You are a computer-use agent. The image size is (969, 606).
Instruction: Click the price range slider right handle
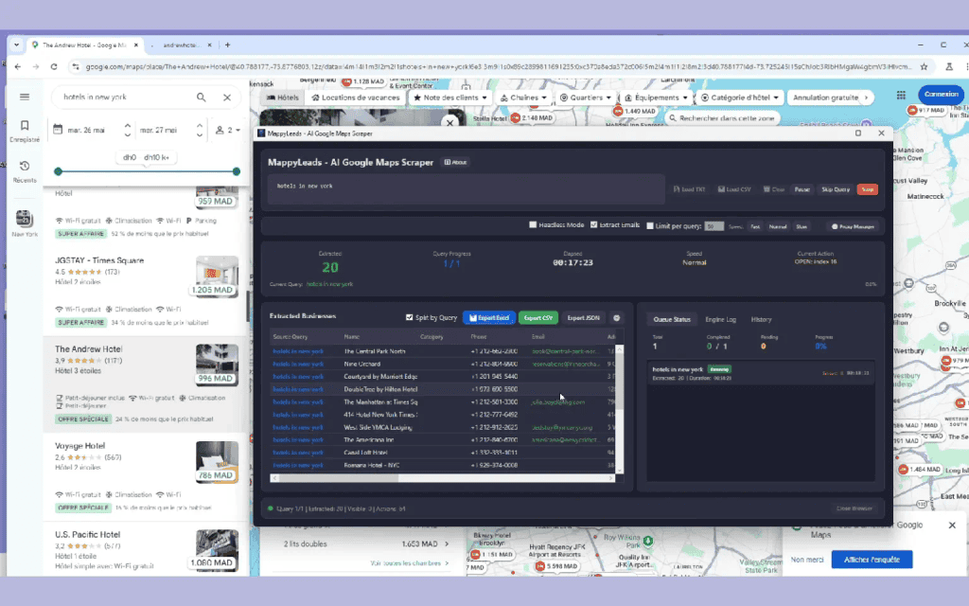point(236,171)
